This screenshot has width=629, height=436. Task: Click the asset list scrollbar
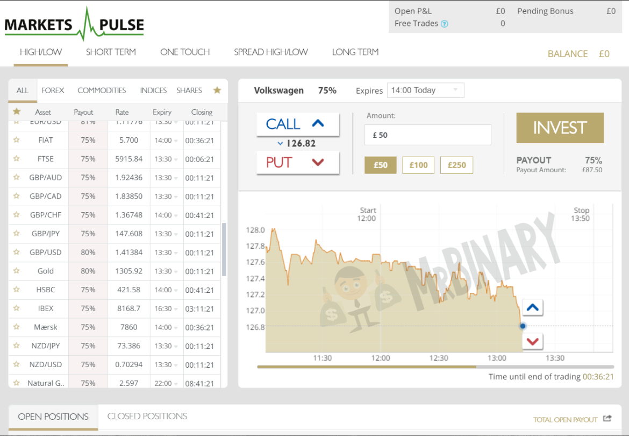pos(224,249)
